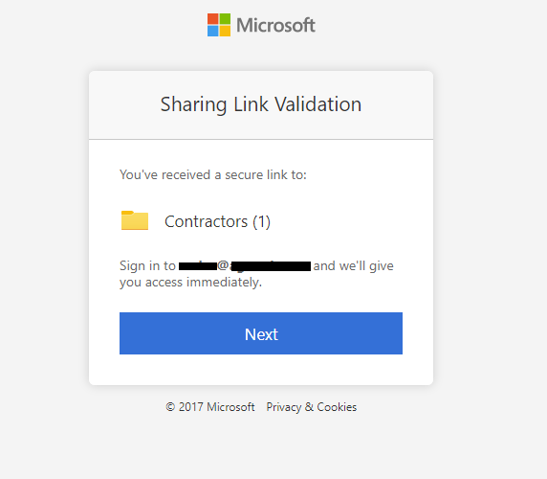This screenshot has height=479, width=547.
Task: Click the @ symbol in the email
Action: point(223,265)
